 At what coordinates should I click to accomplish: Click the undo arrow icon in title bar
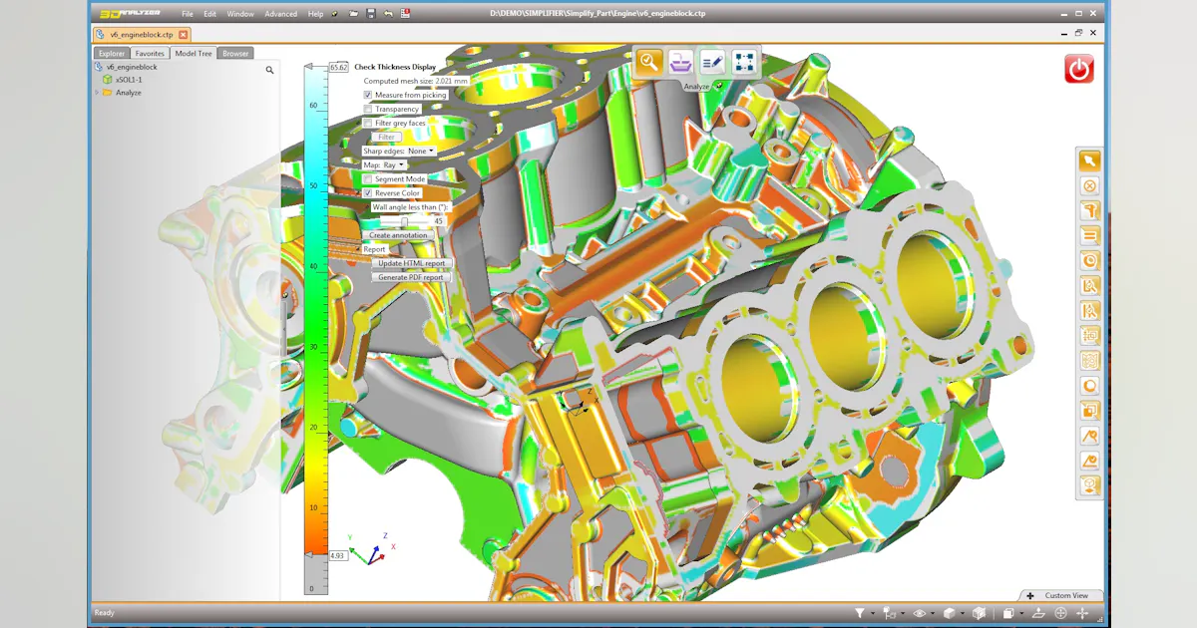(388, 14)
